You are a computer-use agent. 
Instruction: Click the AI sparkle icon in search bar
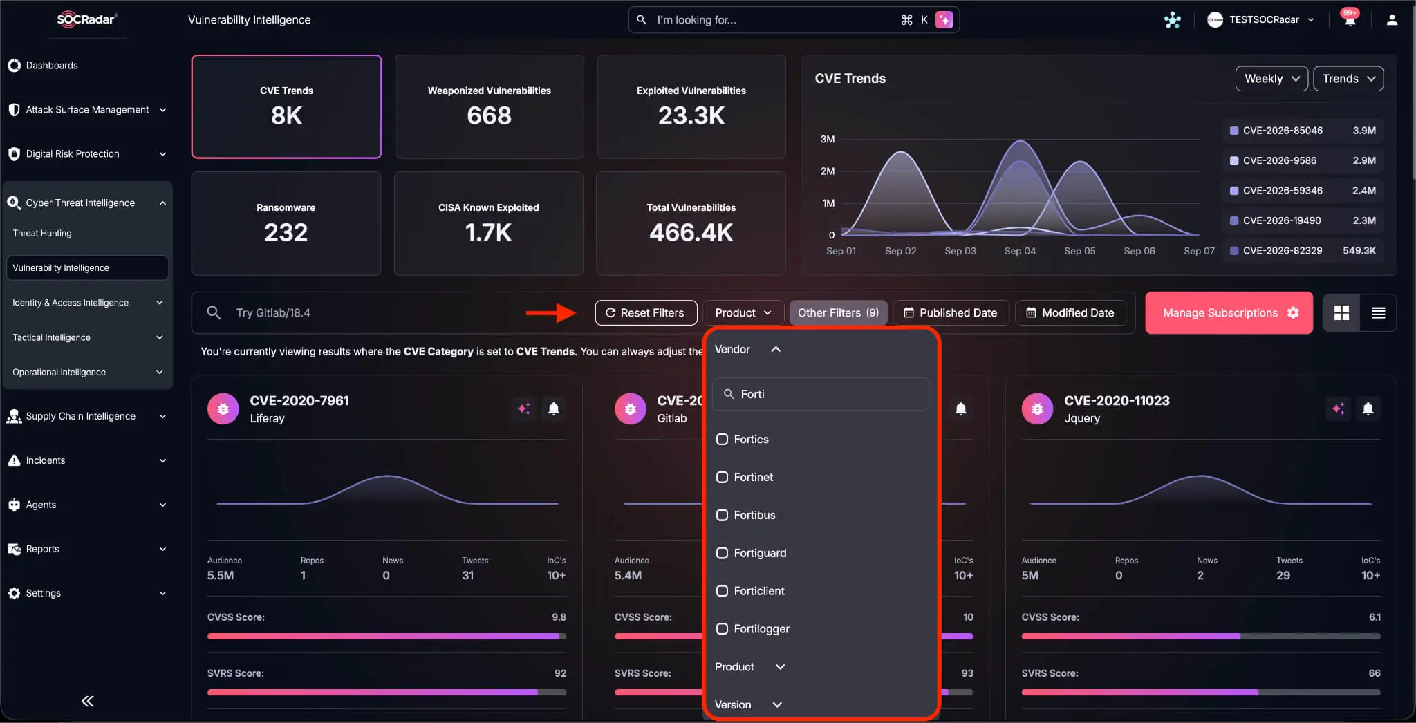pos(944,20)
